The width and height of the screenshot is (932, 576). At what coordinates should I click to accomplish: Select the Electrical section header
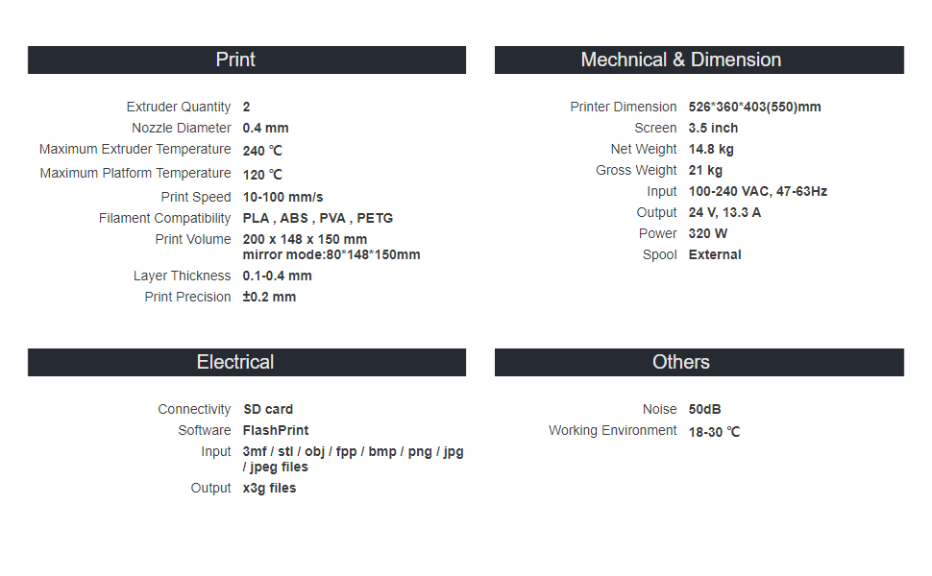[235, 362]
